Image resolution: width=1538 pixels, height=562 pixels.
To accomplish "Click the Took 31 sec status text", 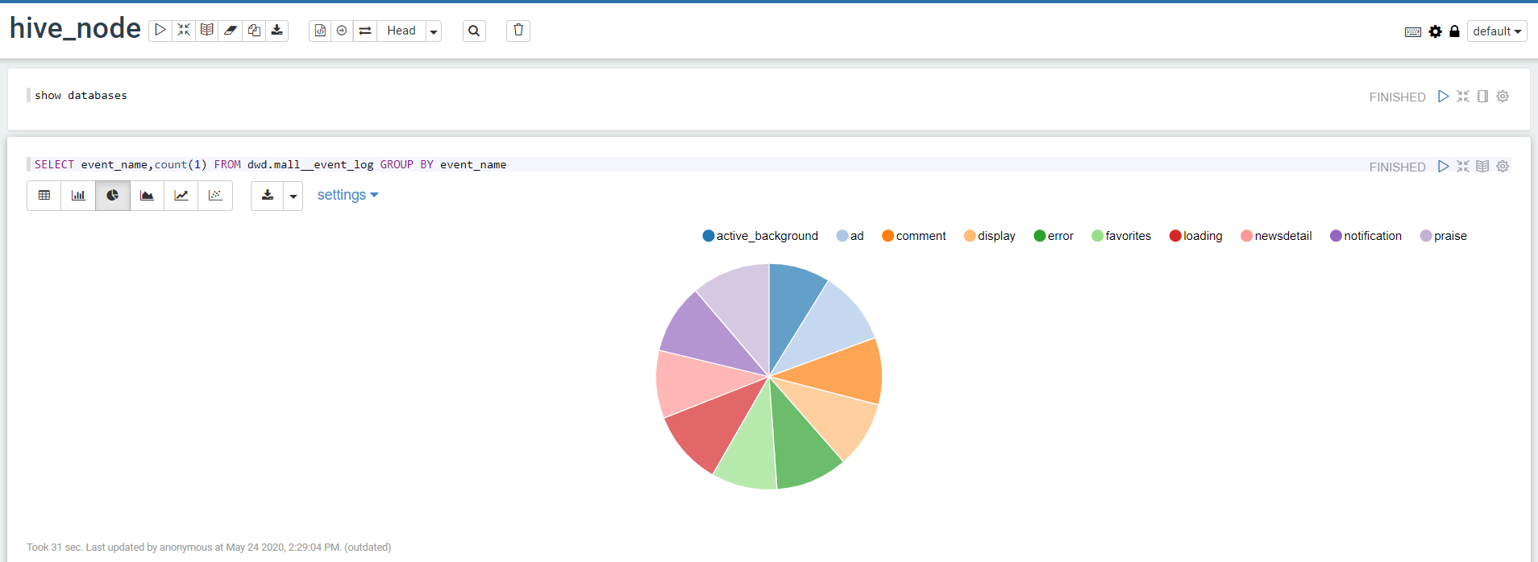I will (209, 548).
